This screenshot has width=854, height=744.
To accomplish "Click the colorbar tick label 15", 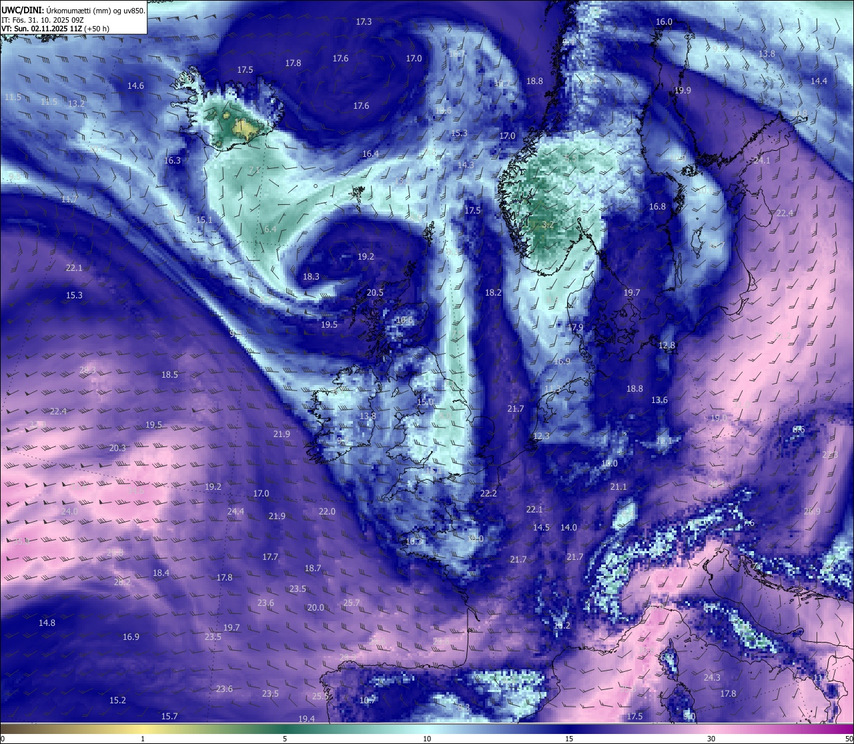I will click(x=569, y=739).
